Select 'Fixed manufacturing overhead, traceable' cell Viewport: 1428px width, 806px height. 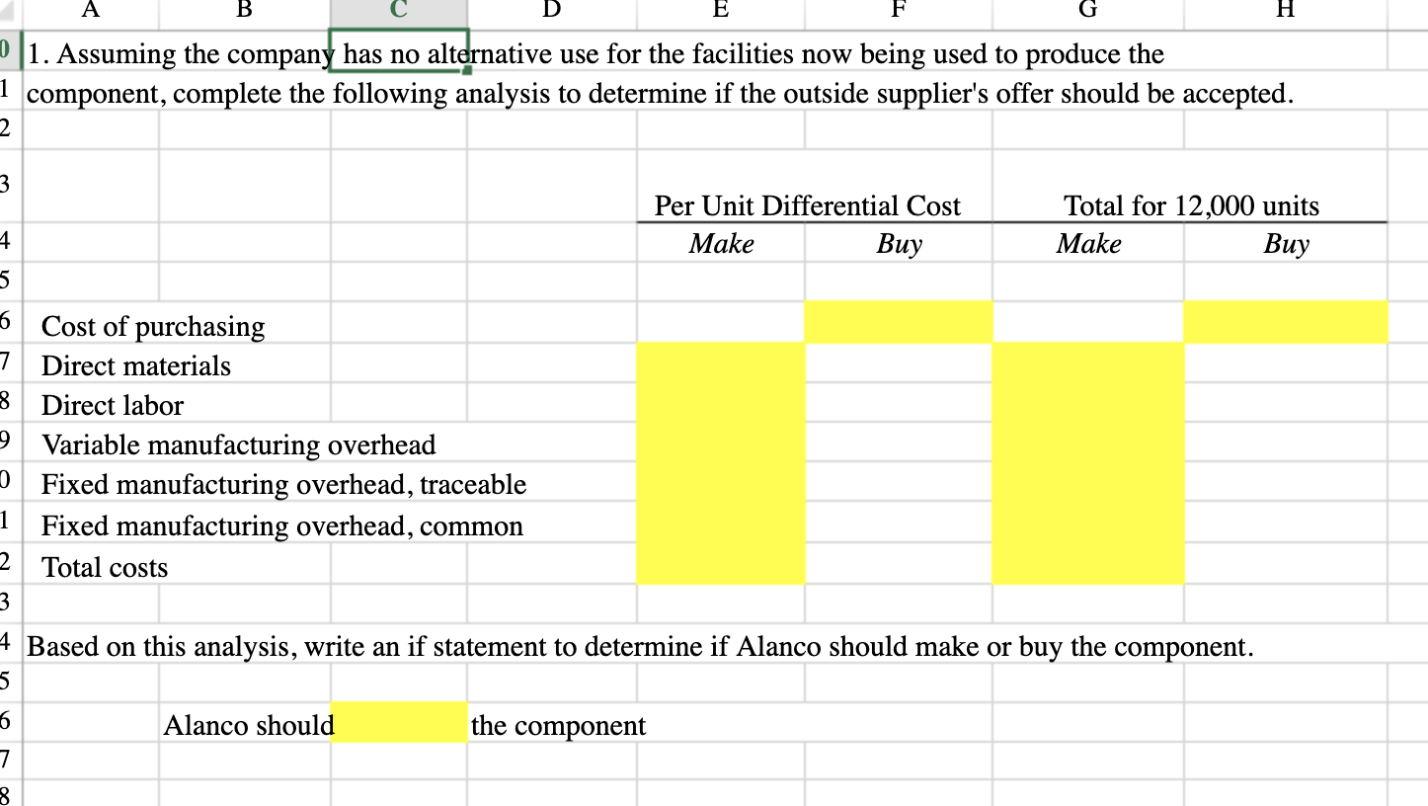click(283, 484)
